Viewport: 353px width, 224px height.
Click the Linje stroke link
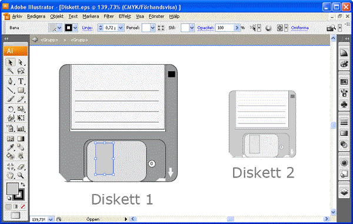(x=87, y=28)
